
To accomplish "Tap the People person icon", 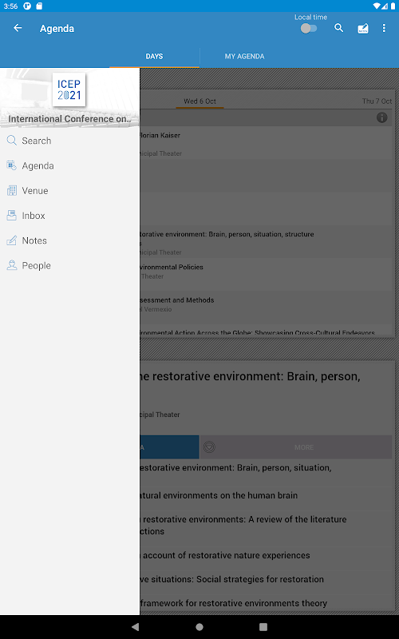I will tap(12, 265).
